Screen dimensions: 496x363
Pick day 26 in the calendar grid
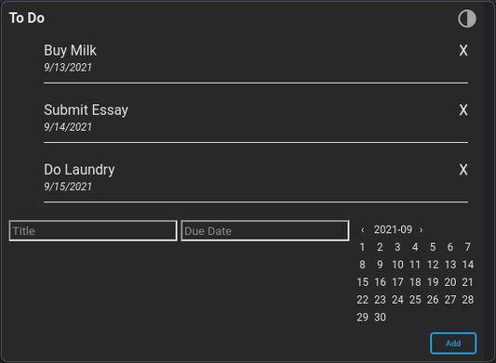click(x=433, y=300)
